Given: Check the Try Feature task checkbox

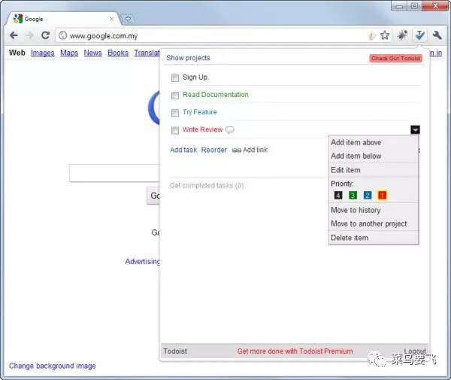Looking at the screenshot, I should [x=175, y=113].
